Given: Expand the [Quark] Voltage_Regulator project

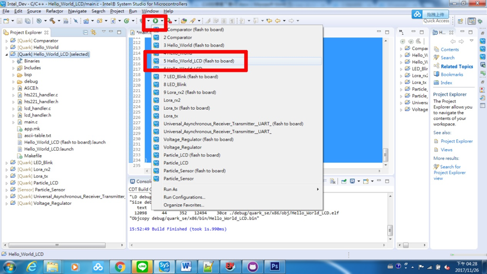Looking at the screenshot, I should (7, 203).
